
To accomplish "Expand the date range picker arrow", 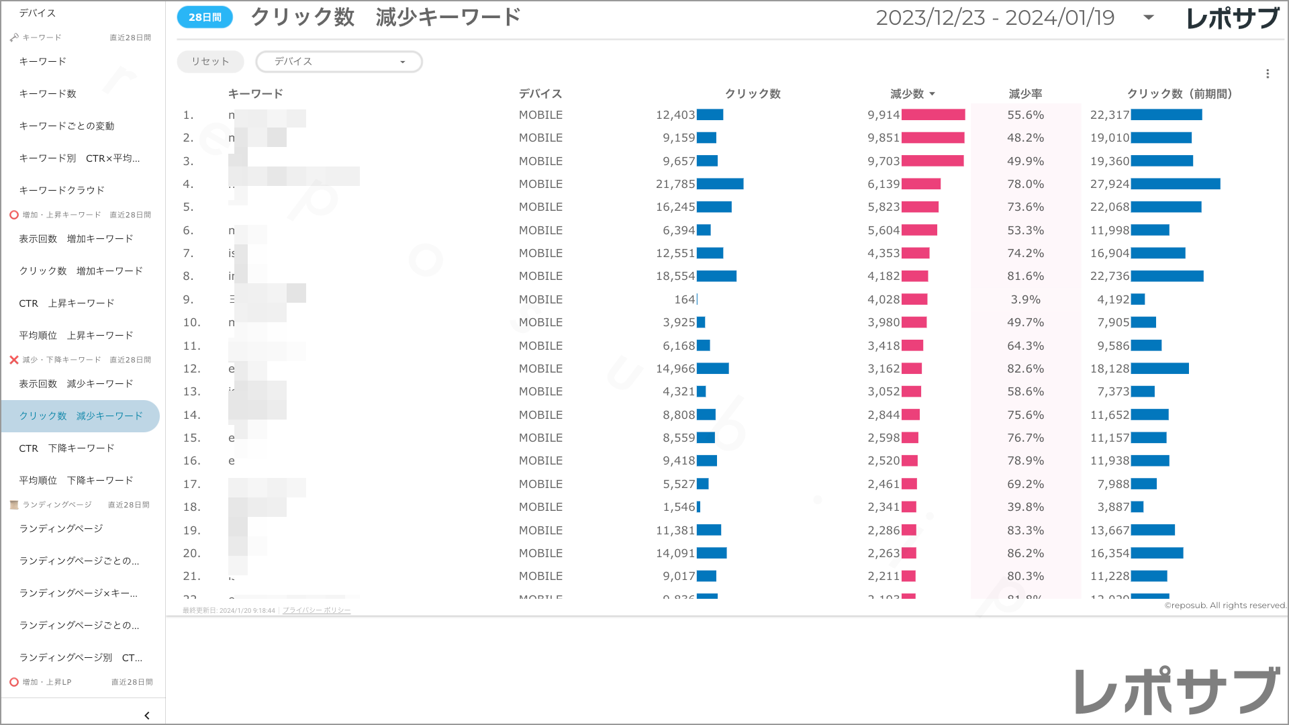I will point(1149,17).
